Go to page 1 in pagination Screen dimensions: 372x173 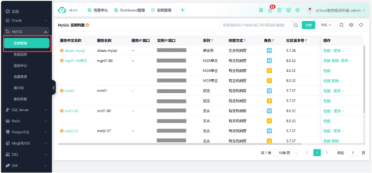[317, 153]
